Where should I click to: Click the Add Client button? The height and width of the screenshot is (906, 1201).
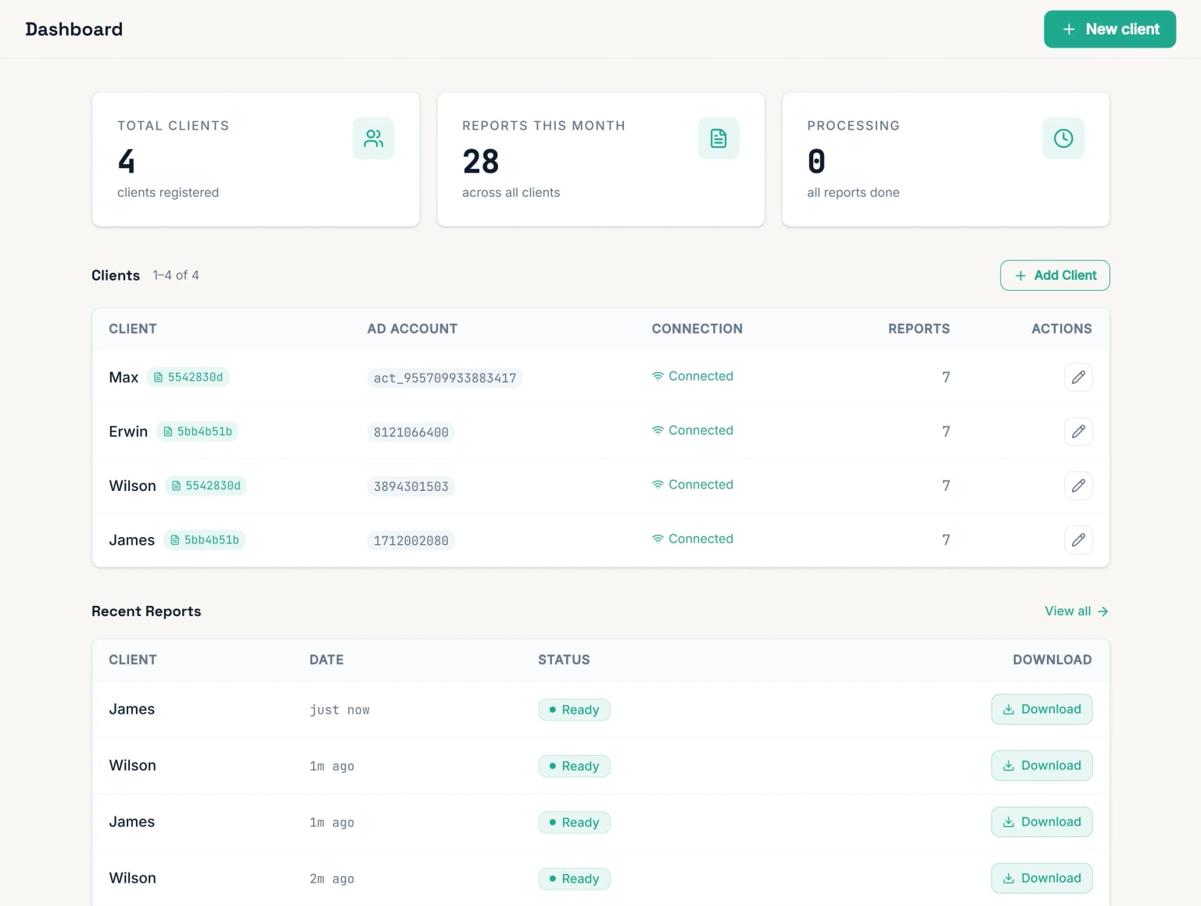1055,275
